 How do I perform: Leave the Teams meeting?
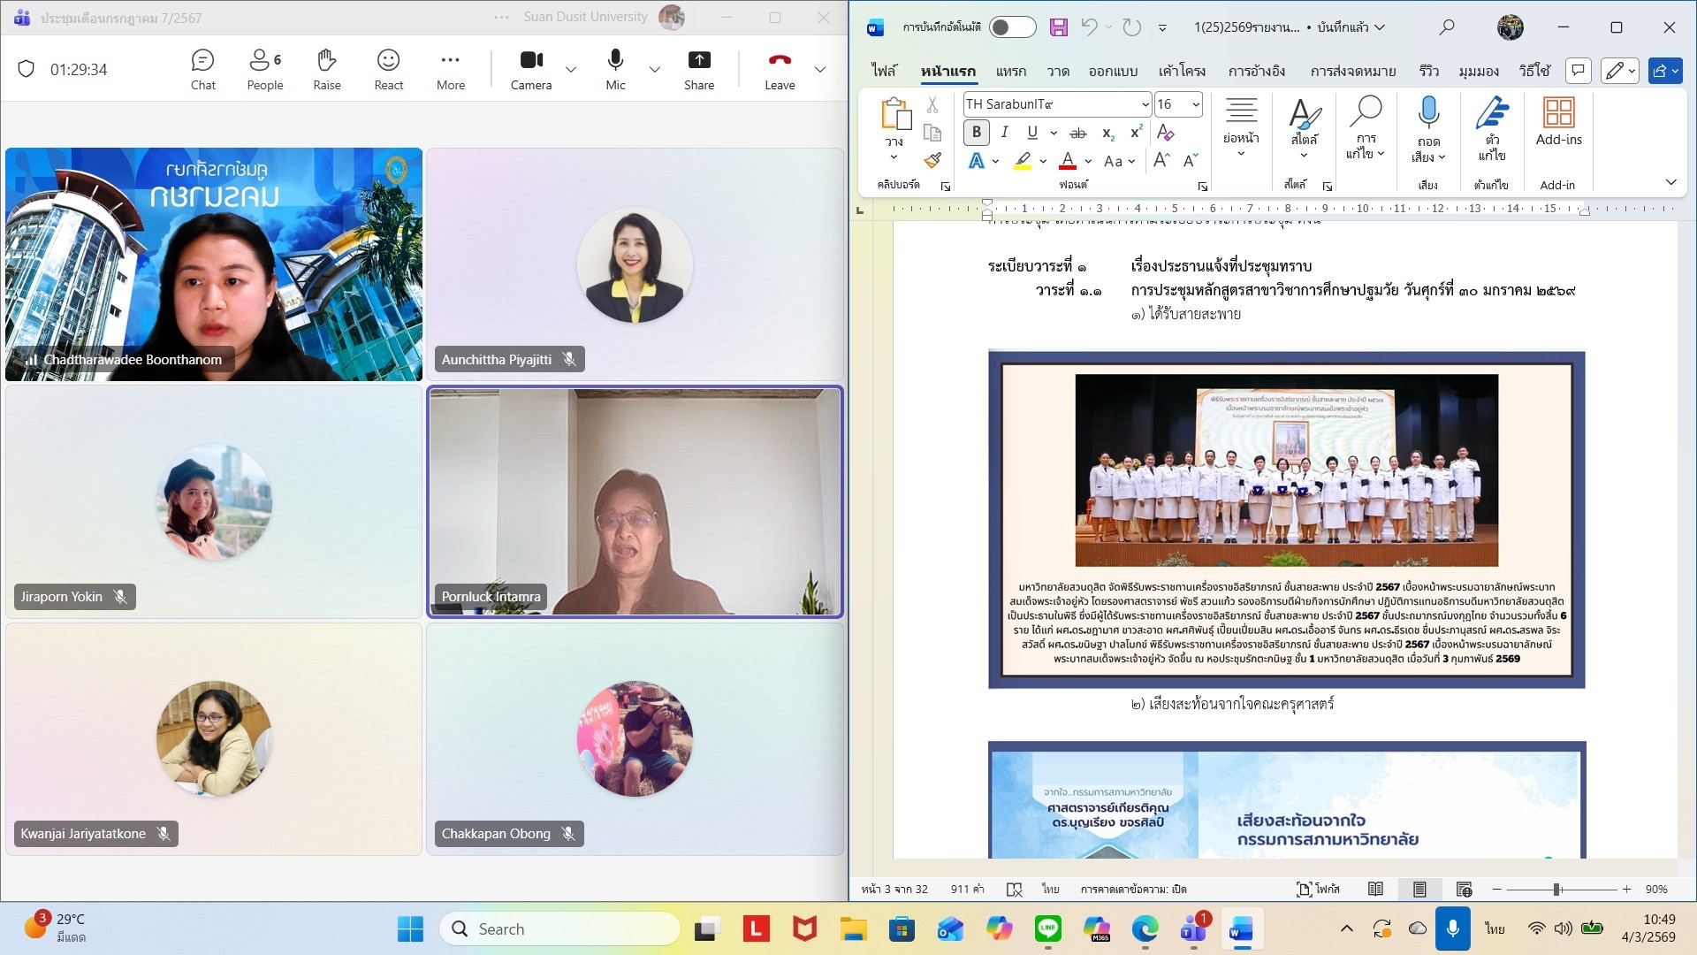point(779,69)
